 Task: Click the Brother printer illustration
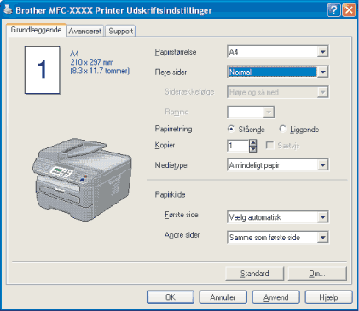[x=82, y=180]
